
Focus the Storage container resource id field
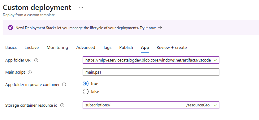[x=151, y=105]
